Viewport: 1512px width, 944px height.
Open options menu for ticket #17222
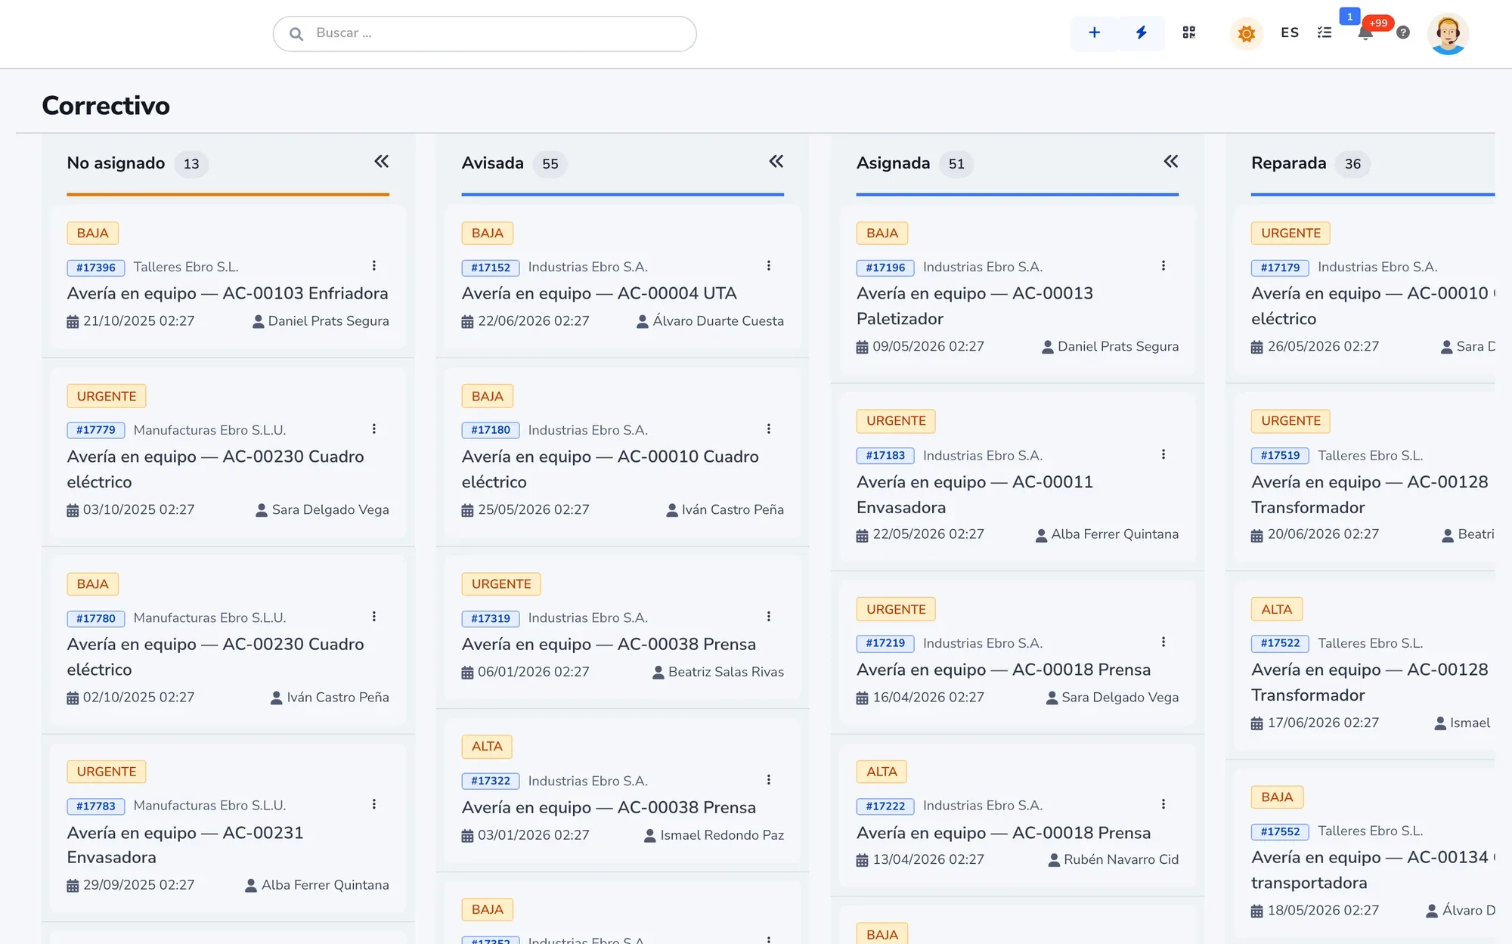pyautogui.click(x=1163, y=804)
